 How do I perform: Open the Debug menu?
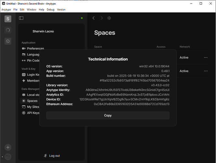[51, 9]
